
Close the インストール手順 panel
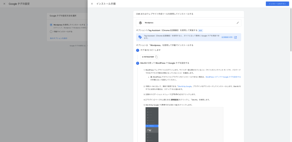[x=92, y=4]
